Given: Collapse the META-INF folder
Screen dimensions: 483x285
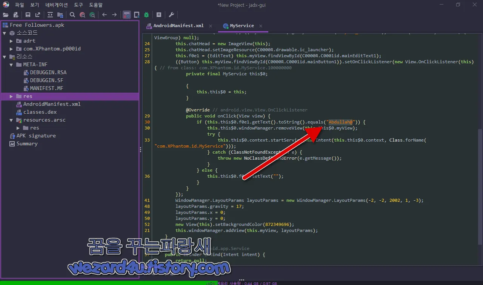Looking at the screenshot, I should (11, 65).
